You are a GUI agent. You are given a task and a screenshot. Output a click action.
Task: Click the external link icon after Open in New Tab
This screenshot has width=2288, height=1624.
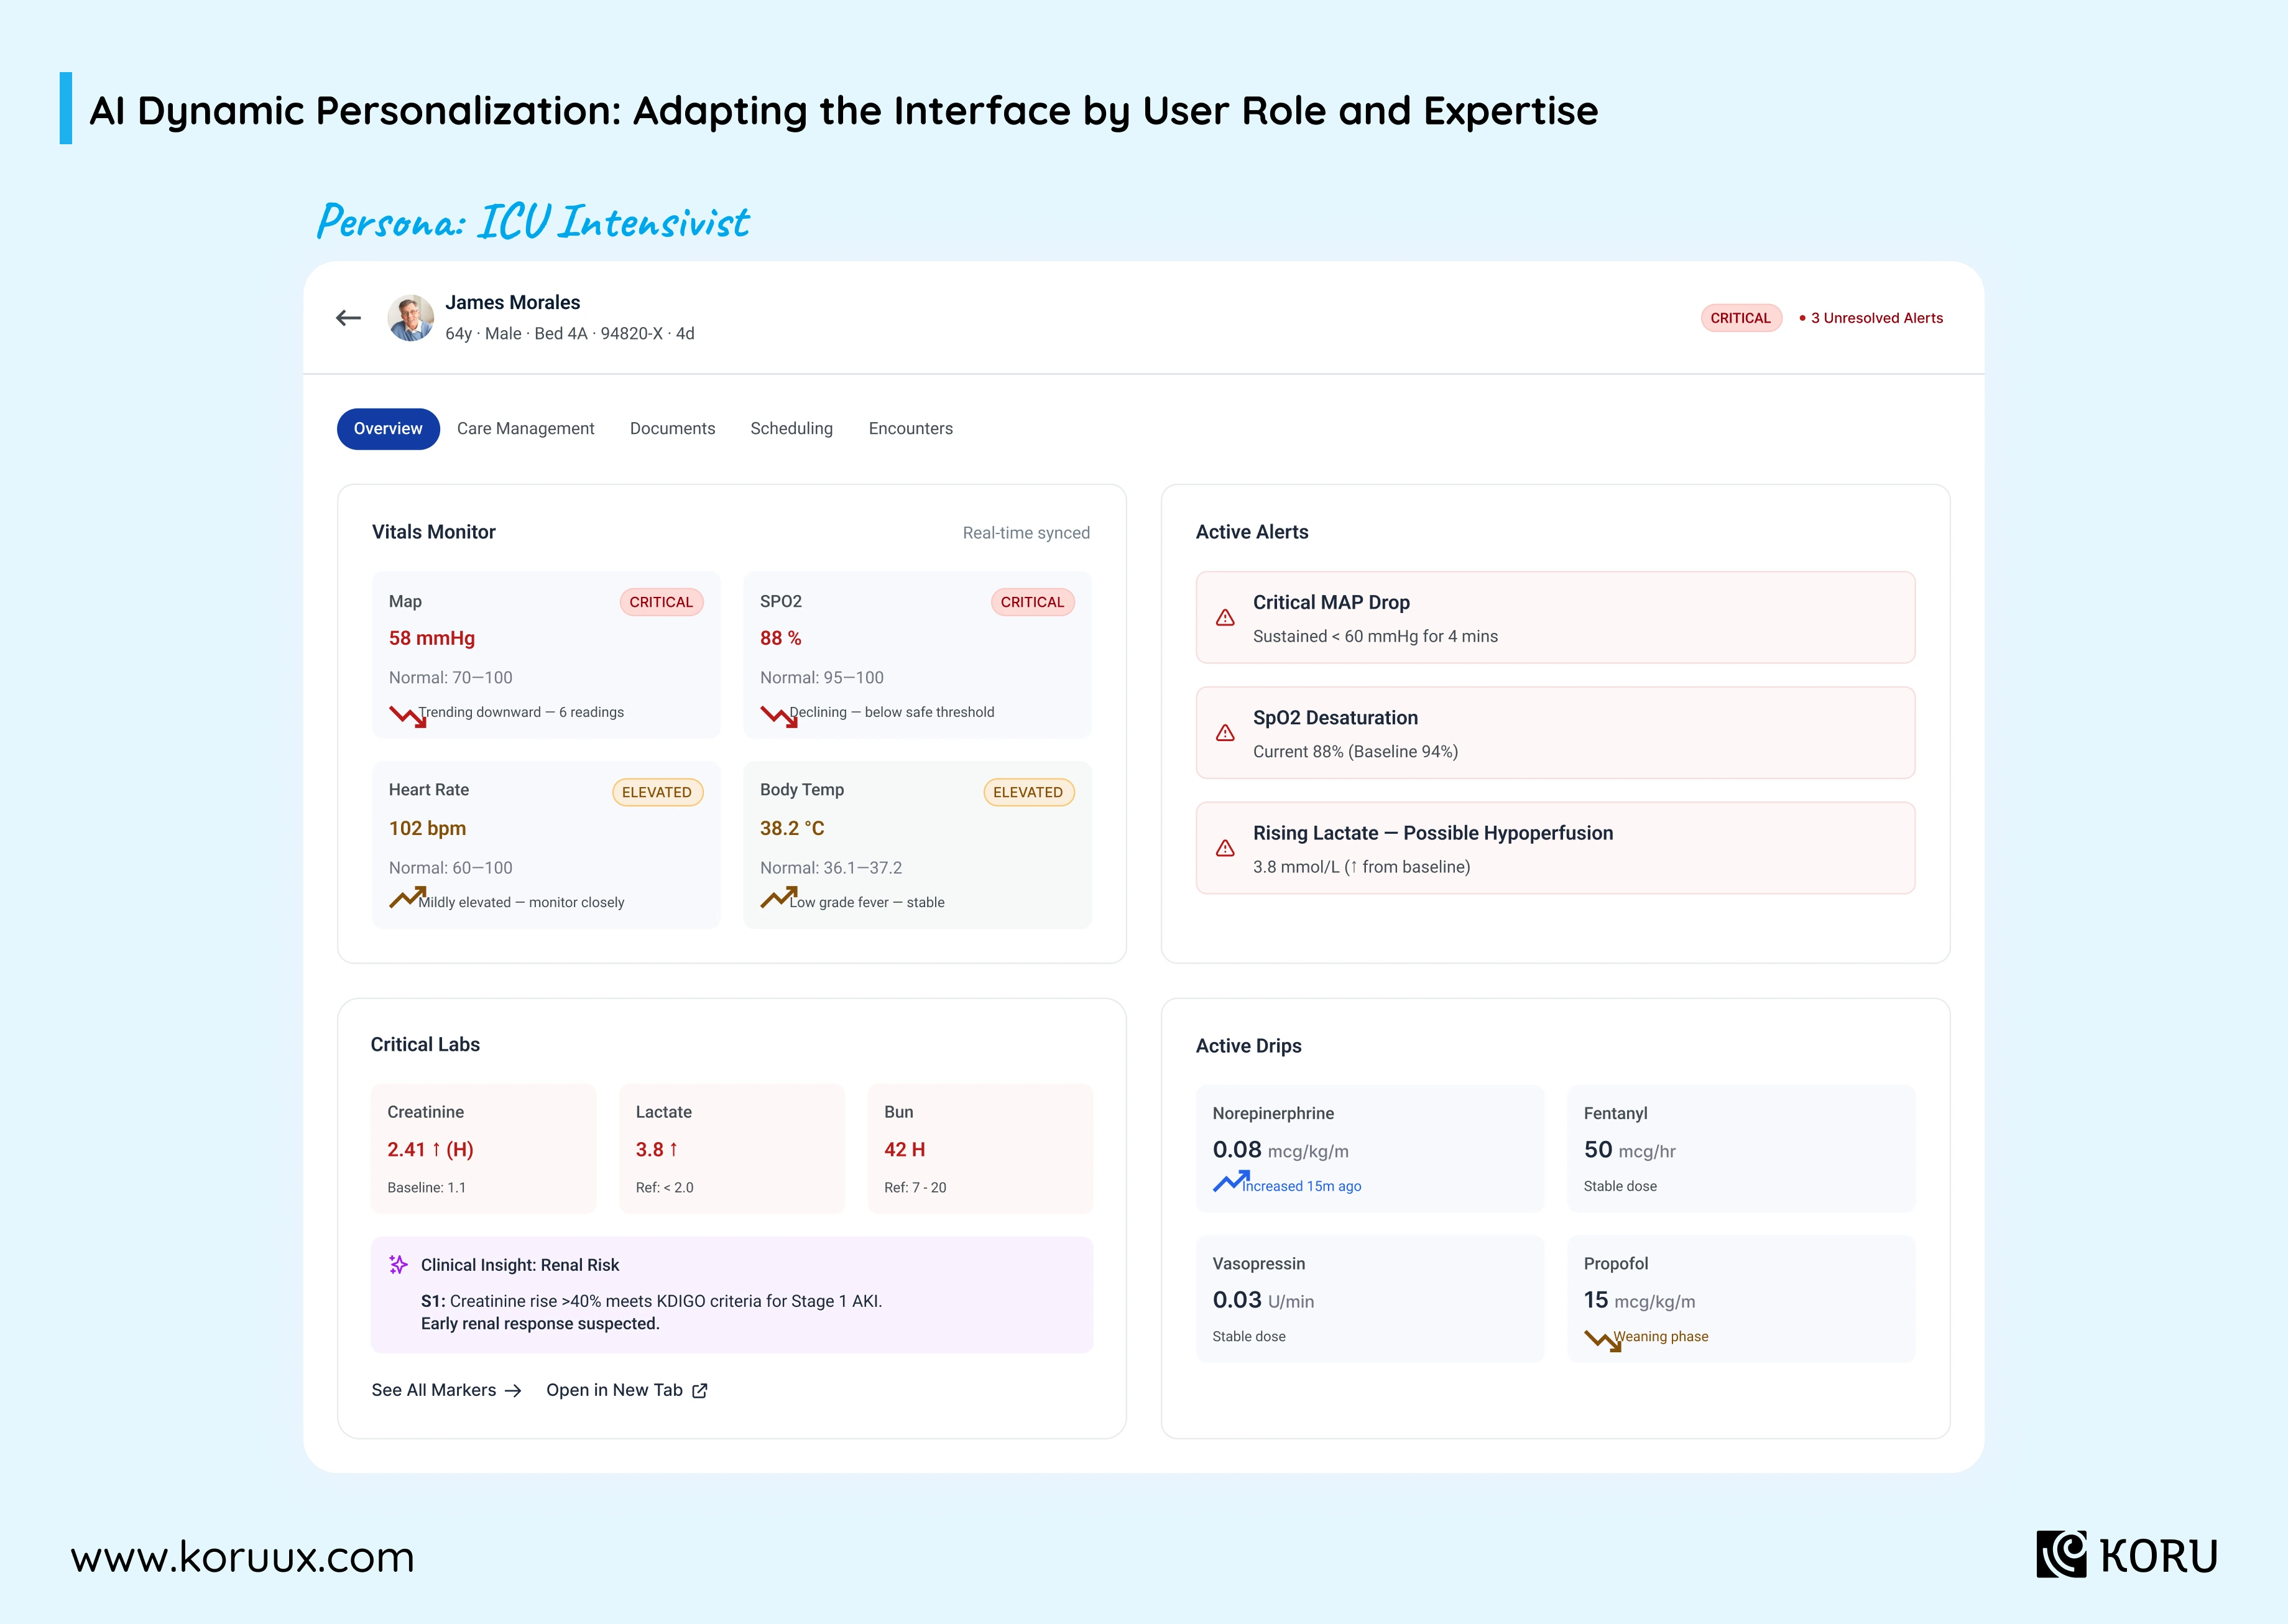click(700, 1391)
